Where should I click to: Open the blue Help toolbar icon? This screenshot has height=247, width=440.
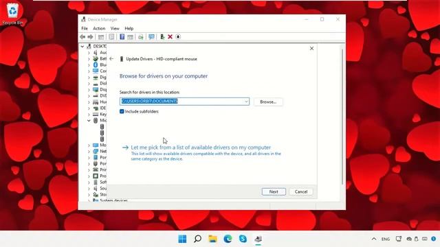122,37
